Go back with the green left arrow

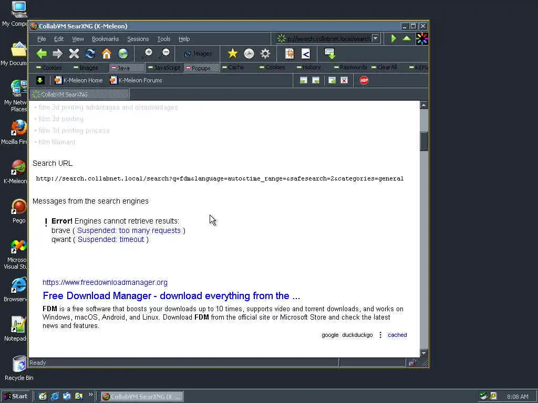coord(42,54)
